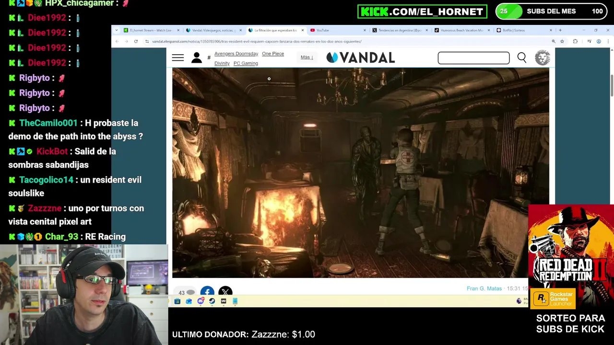614x345 pixels.
Task: Click the page vertical scrollbar thumb
Action: (x=612, y=85)
